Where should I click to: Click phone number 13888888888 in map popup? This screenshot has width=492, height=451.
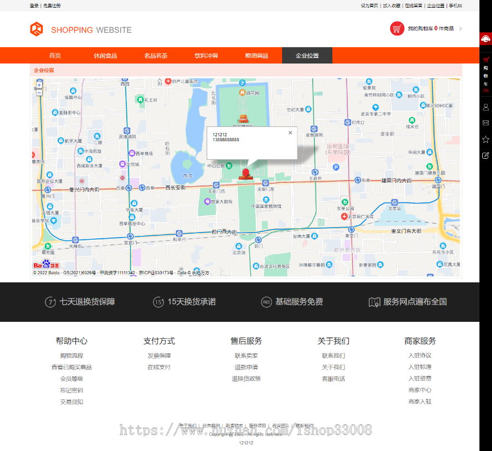pos(226,140)
